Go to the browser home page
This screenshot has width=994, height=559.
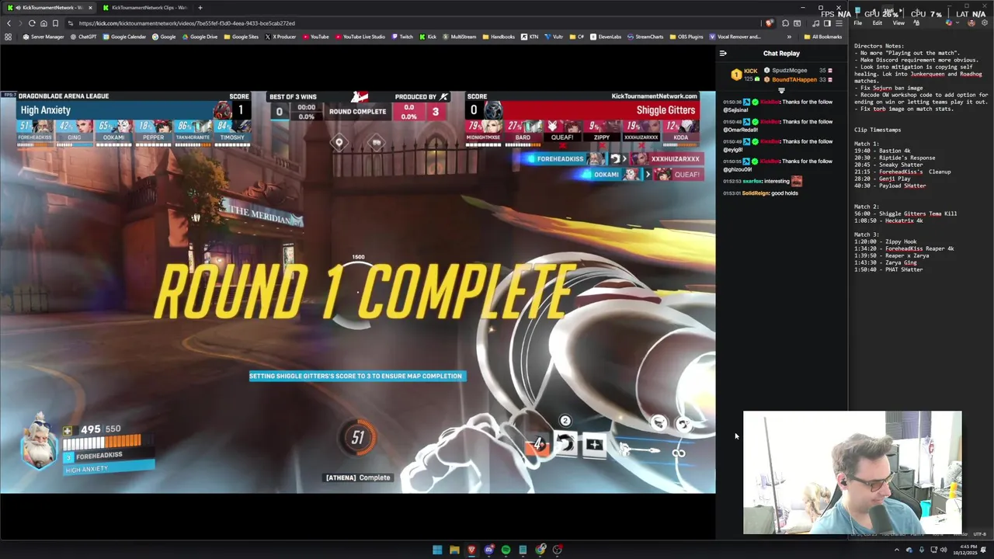coord(43,23)
